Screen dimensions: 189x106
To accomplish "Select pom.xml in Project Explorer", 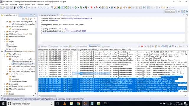I will coord(12,49).
